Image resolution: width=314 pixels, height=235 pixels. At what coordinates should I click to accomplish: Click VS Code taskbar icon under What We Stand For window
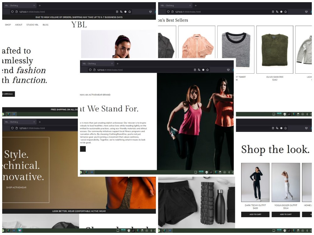92,172
